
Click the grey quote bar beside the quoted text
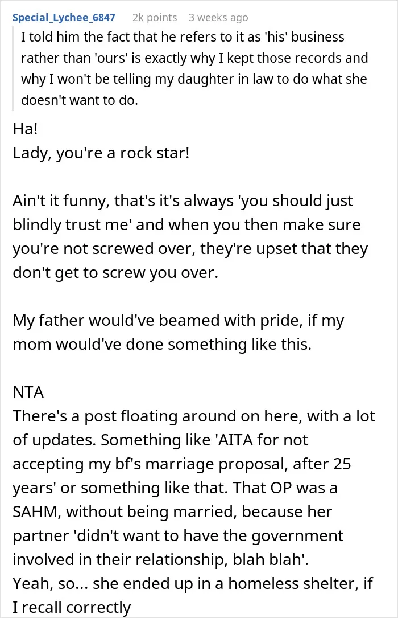(x=14, y=68)
